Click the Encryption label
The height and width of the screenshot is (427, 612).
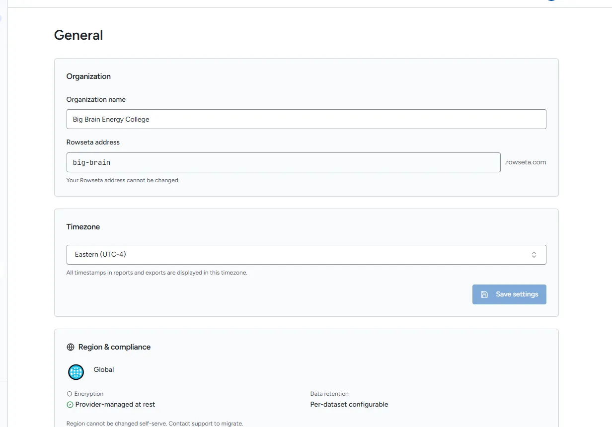coord(89,394)
